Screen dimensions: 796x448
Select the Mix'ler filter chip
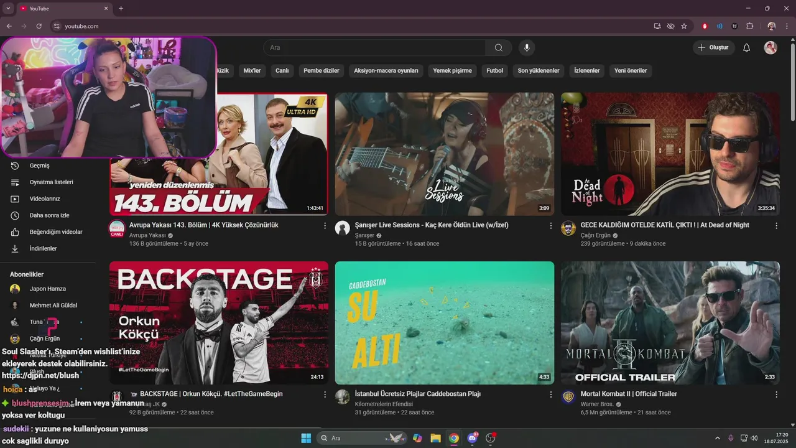[x=252, y=70]
